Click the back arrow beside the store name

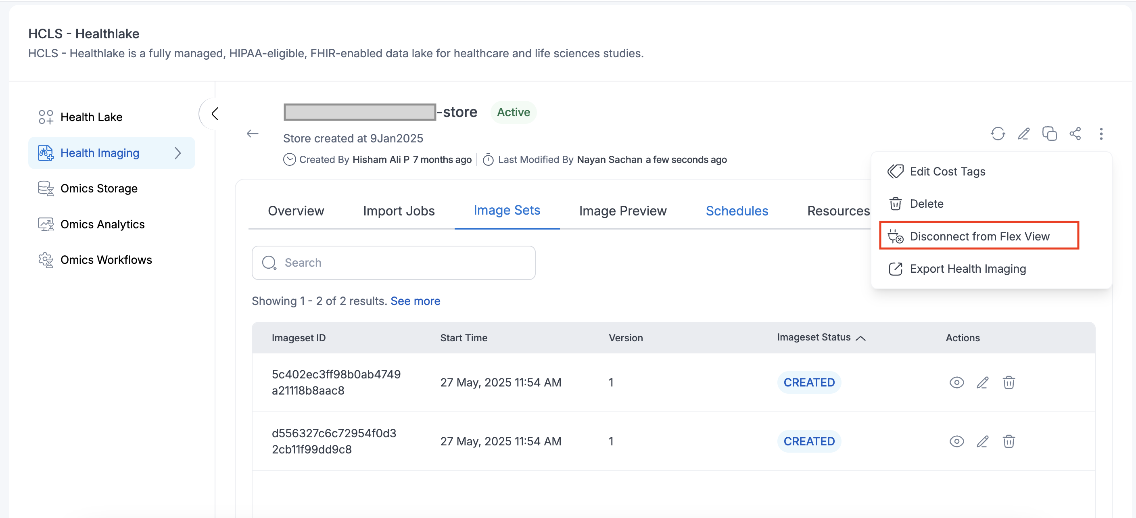pos(253,134)
